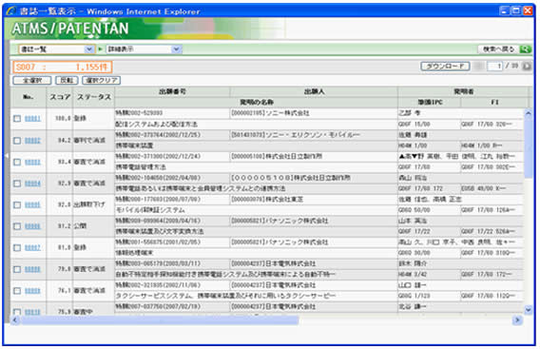Image resolution: width=540 pixels, height=349 pixels.
Task: Open record link 00002
Action: pyautogui.click(x=32, y=140)
